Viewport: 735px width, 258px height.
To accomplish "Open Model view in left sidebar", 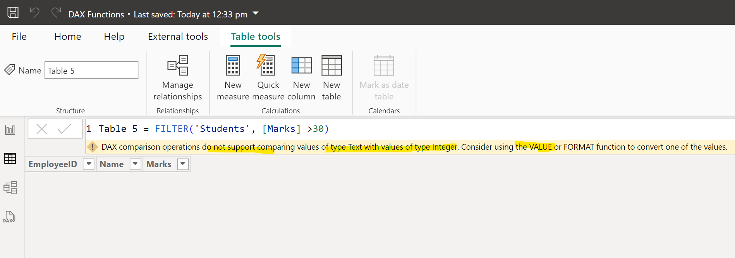I will 10,188.
